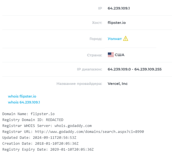The image size is (172, 153).
Task: Click the IP range 64.239.109.0 - 64.239.109.255
Action: click(135, 69)
